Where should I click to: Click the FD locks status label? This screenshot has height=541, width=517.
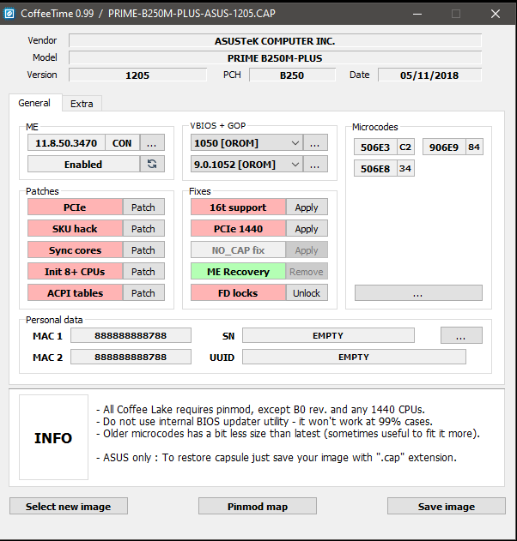[x=238, y=292]
